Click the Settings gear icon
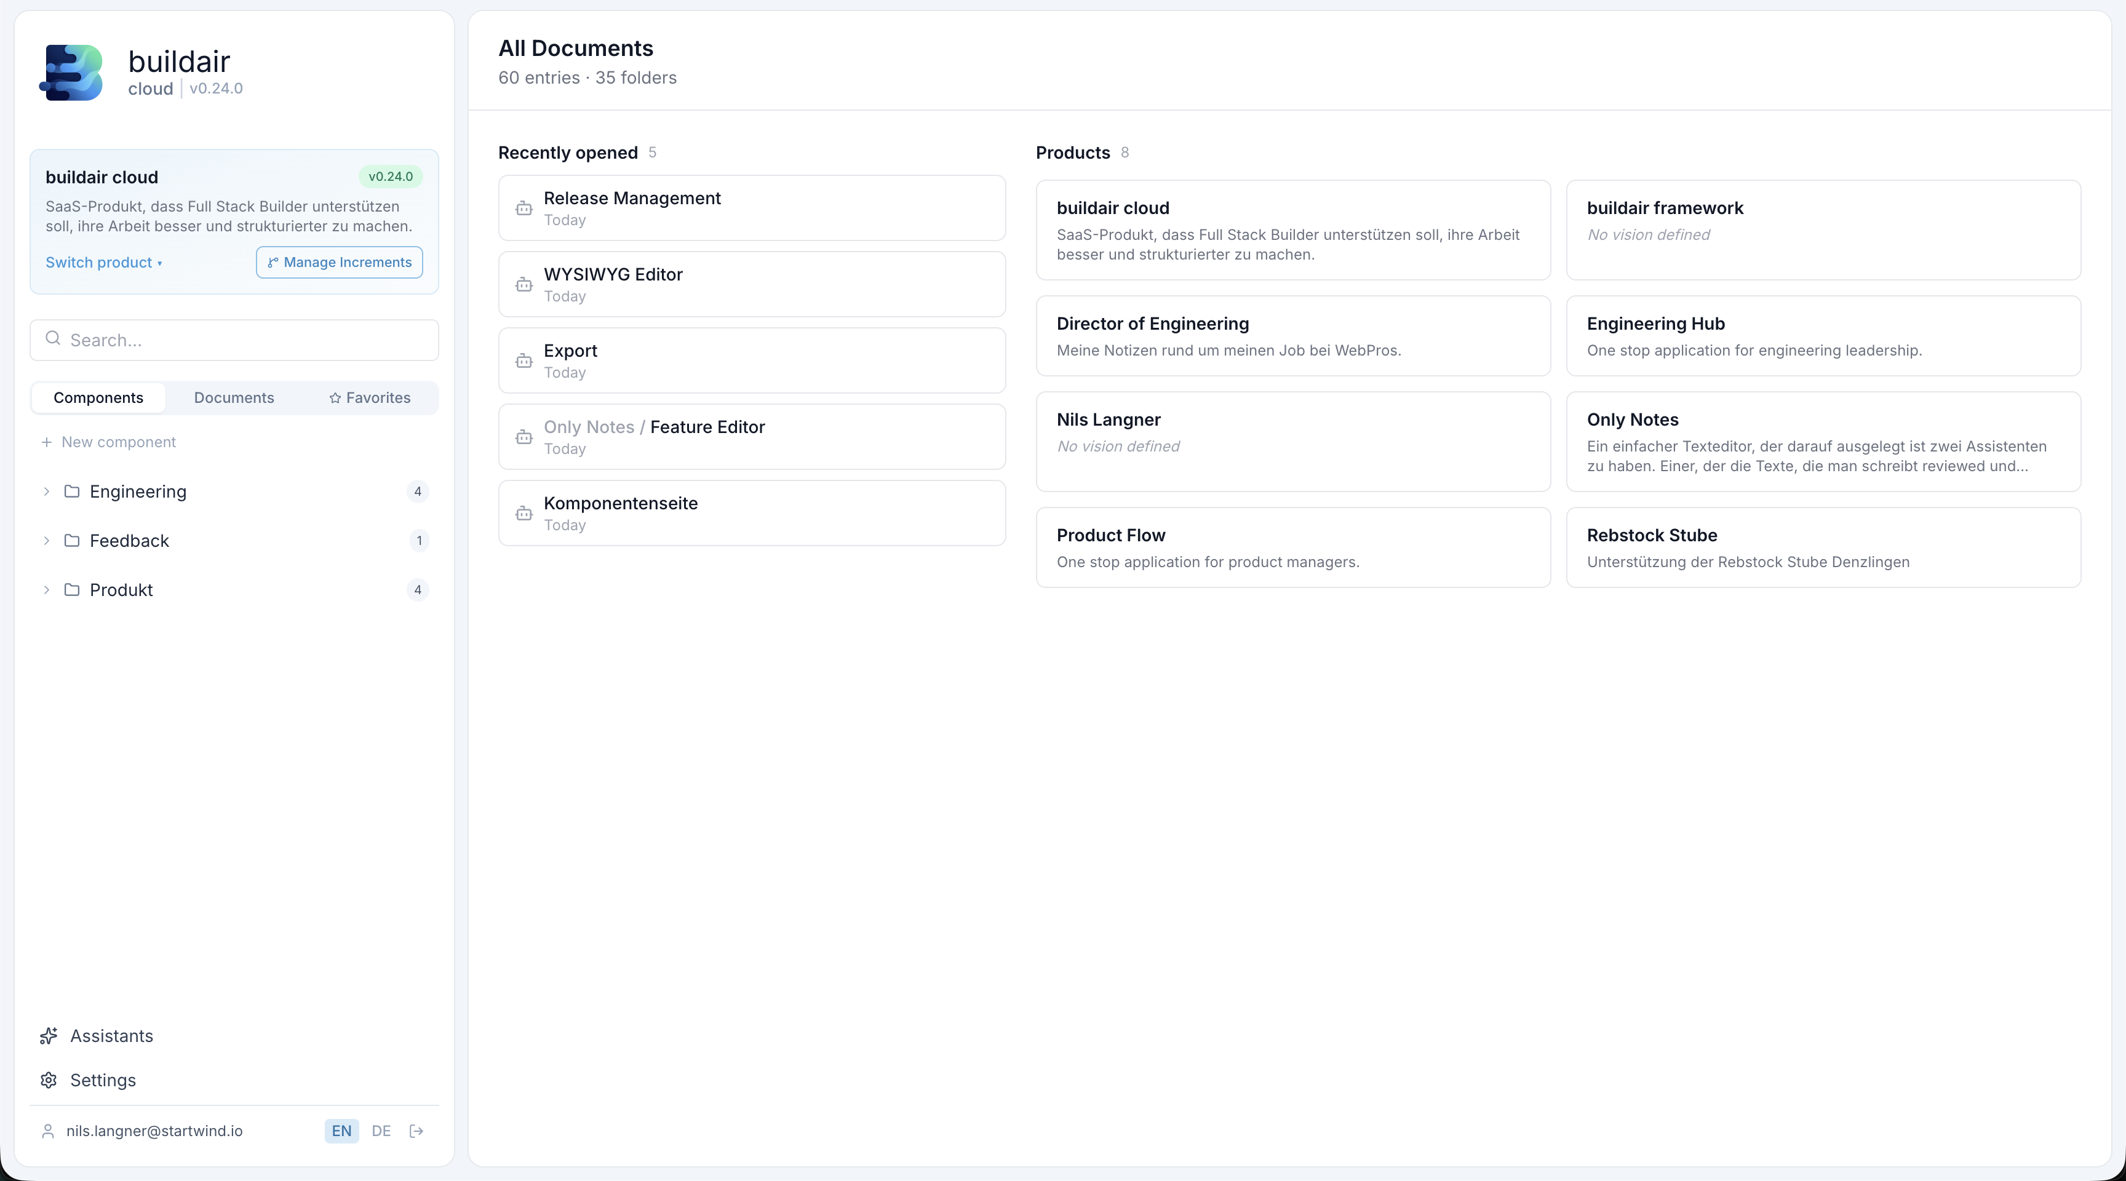This screenshot has height=1181, width=2126. 48,1080
